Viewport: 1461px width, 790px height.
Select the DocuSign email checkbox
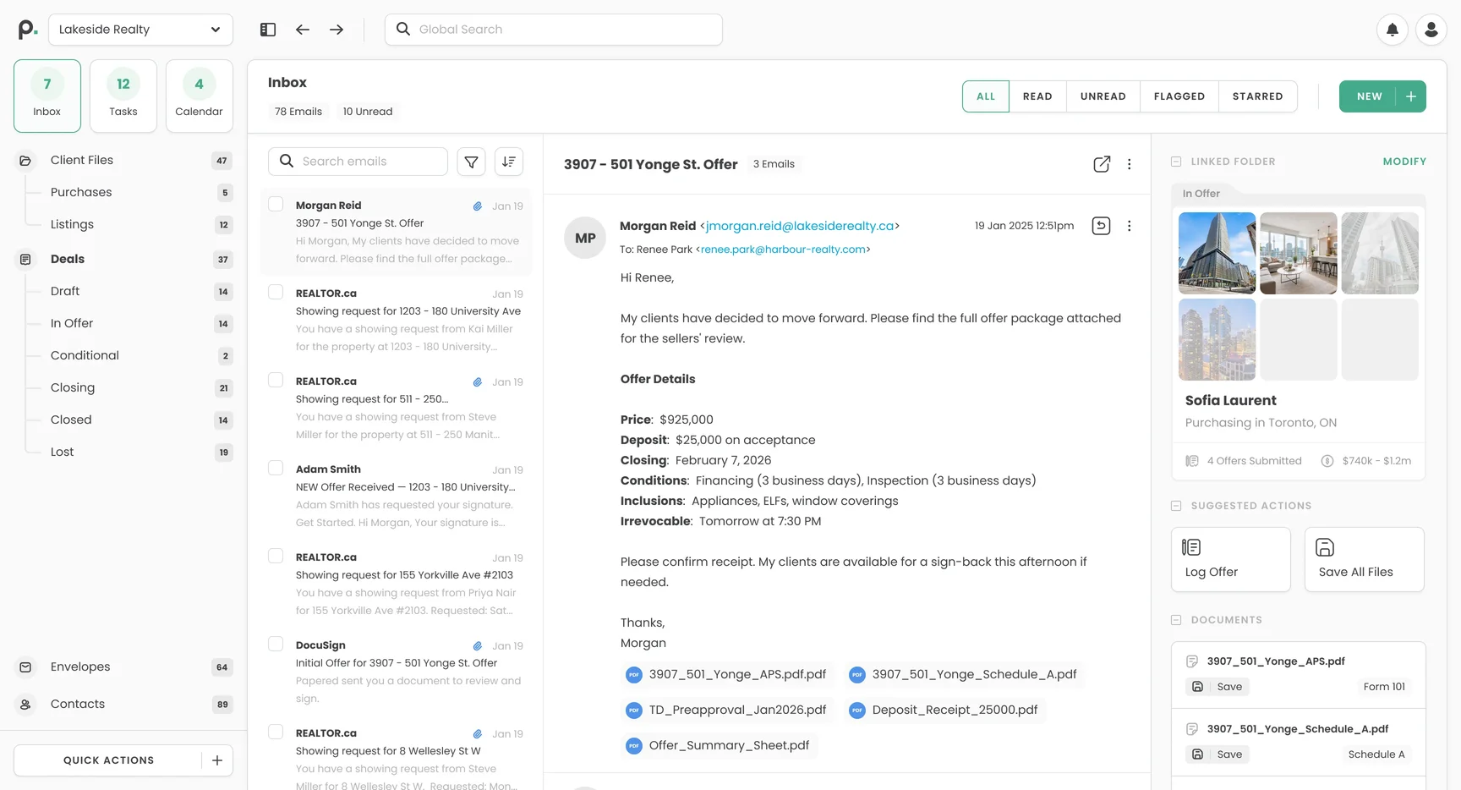[275, 644]
